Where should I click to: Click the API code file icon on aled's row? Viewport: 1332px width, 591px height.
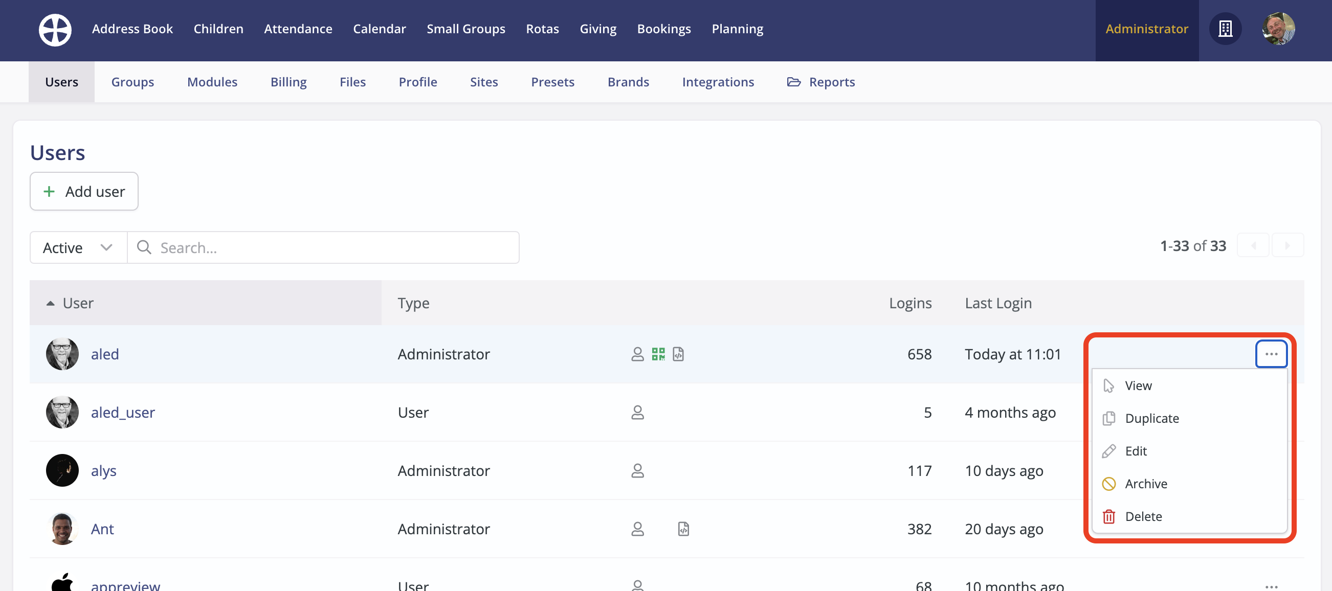678,354
